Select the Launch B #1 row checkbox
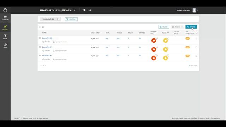 (196, 56)
